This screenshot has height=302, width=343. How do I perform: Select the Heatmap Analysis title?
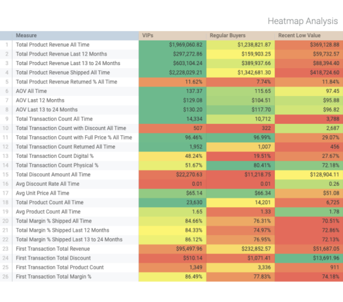pyautogui.click(x=303, y=21)
